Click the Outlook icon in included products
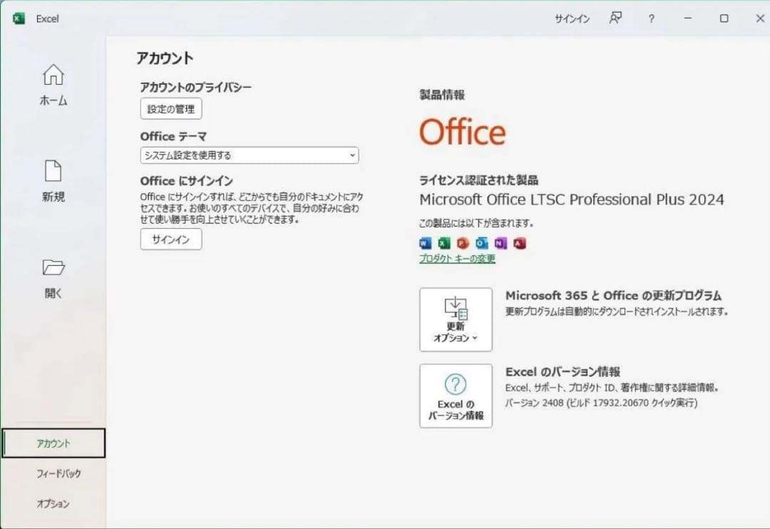This screenshot has height=529, width=770. click(x=482, y=243)
